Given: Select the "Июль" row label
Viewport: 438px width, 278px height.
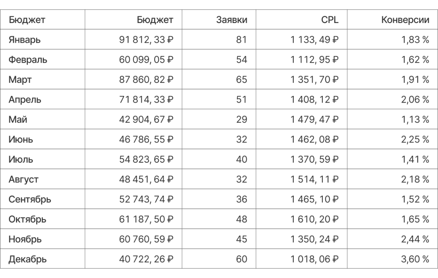Looking at the screenshot, I should pos(21,159).
